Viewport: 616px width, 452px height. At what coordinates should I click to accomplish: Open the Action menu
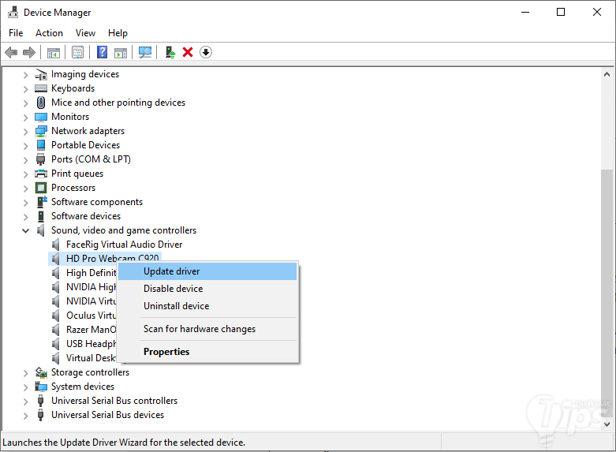(49, 33)
